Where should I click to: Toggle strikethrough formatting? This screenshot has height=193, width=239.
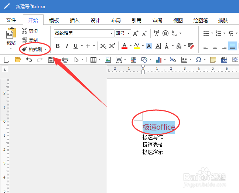tap(88, 46)
